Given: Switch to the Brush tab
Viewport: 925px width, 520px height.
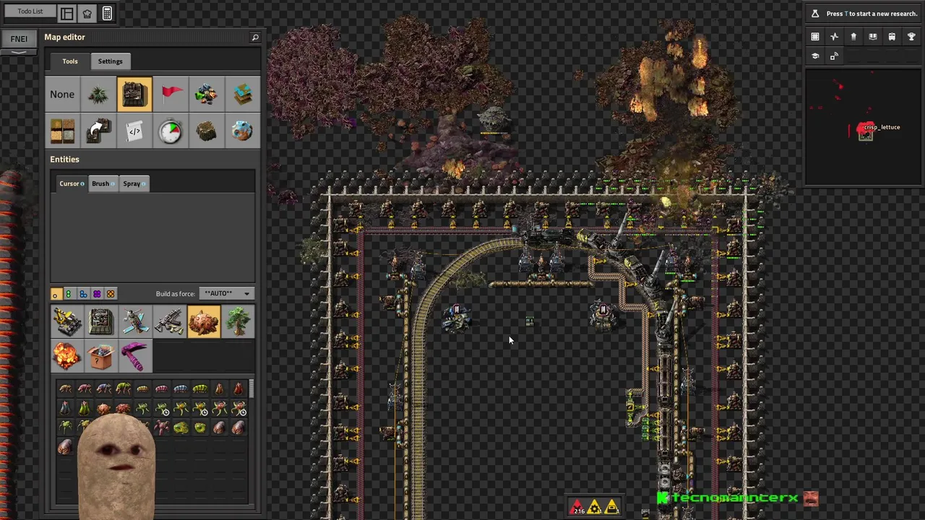Looking at the screenshot, I should pos(103,183).
